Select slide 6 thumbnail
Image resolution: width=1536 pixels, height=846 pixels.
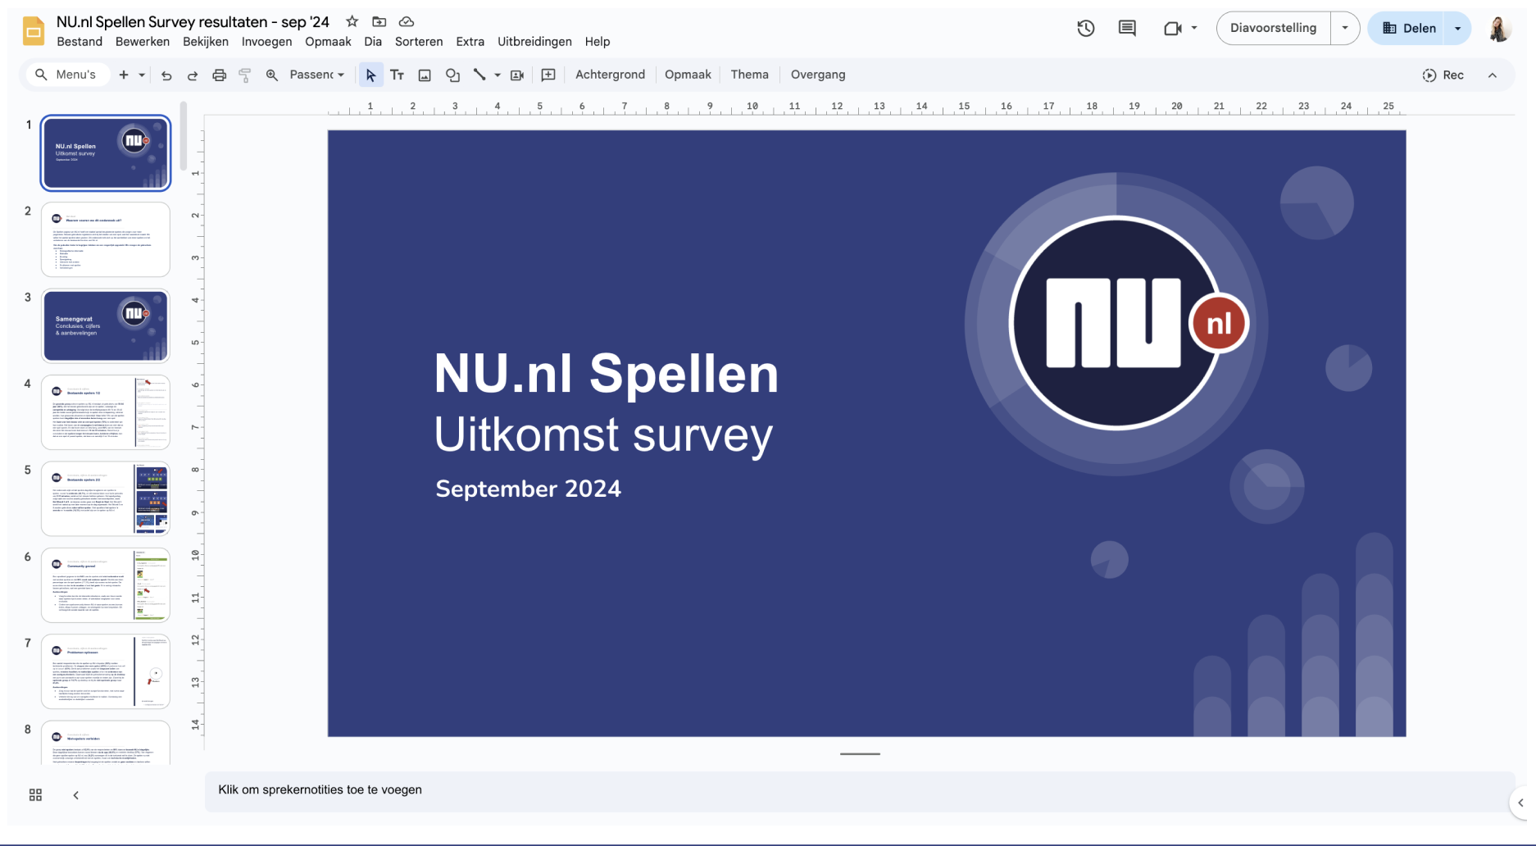click(106, 585)
